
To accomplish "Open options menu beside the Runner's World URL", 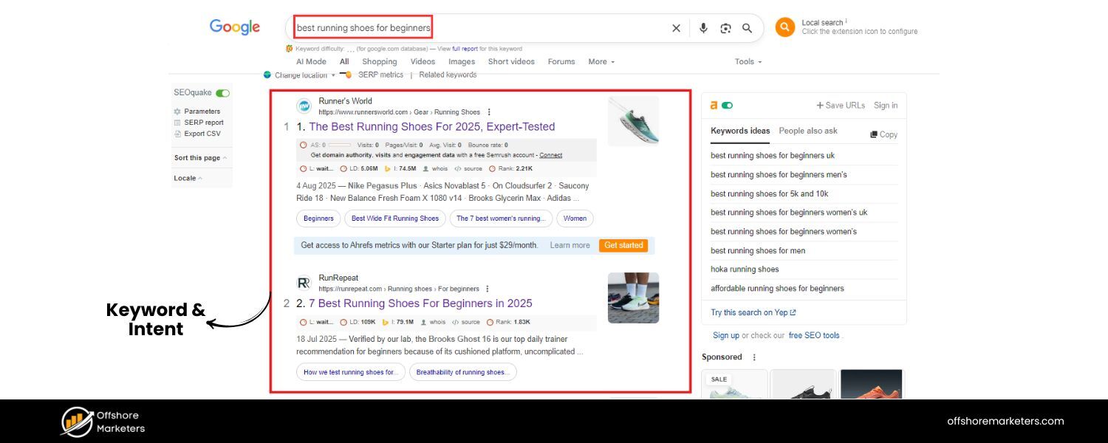I will [x=489, y=112].
